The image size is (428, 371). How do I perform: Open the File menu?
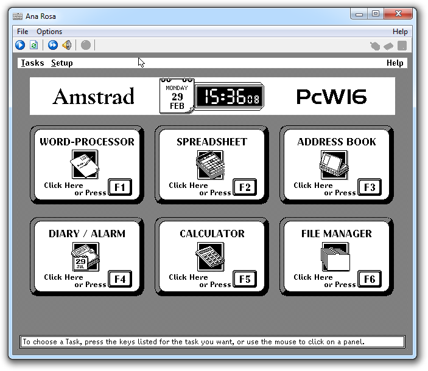point(23,32)
